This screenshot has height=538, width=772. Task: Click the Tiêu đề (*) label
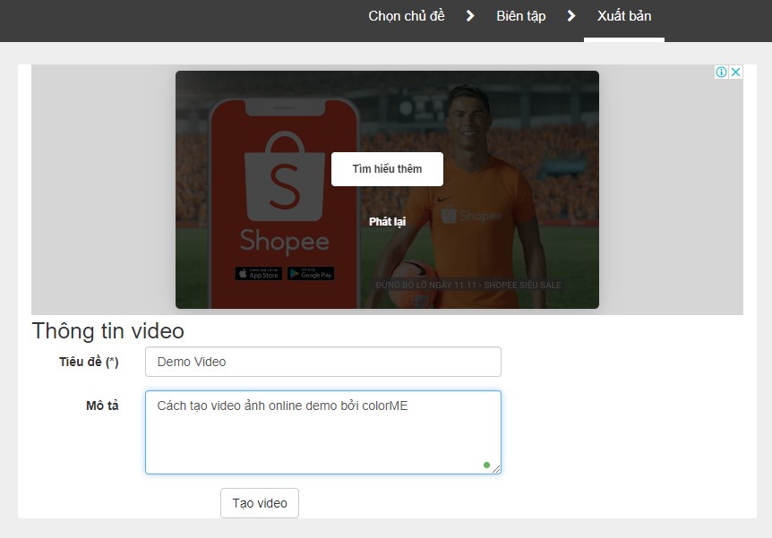89,363
